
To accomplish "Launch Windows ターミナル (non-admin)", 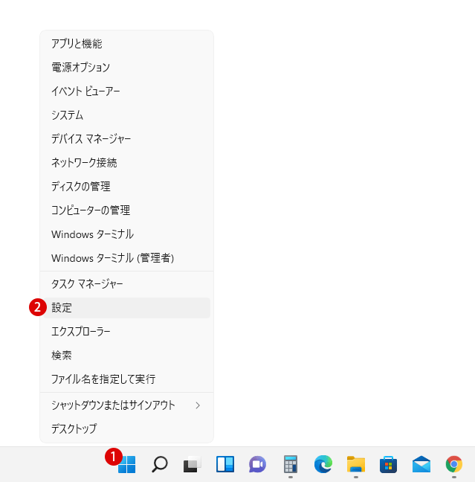I will point(126,234).
